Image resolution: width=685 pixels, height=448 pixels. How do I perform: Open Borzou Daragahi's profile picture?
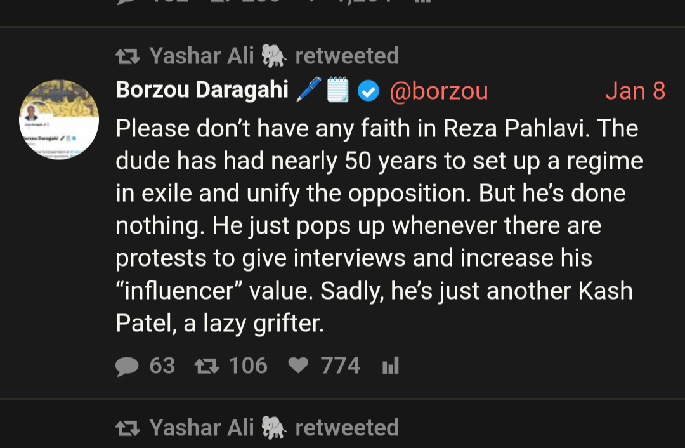[x=59, y=119]
